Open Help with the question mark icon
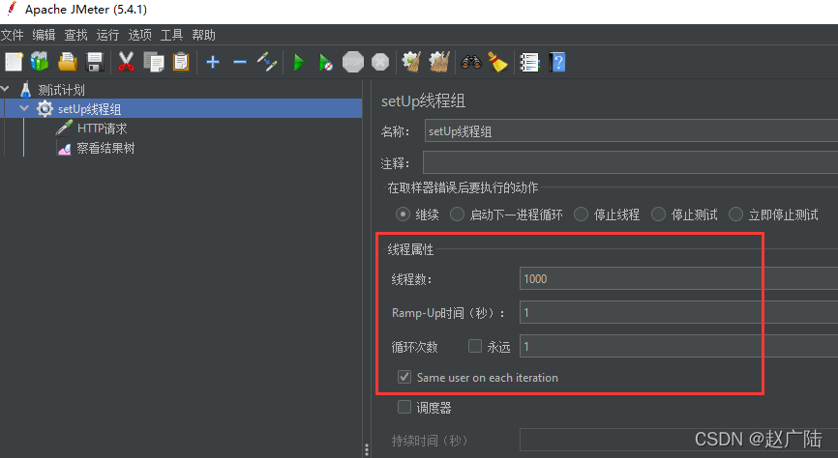The width and height of the screenshot is (838, 458). [556, 63]
